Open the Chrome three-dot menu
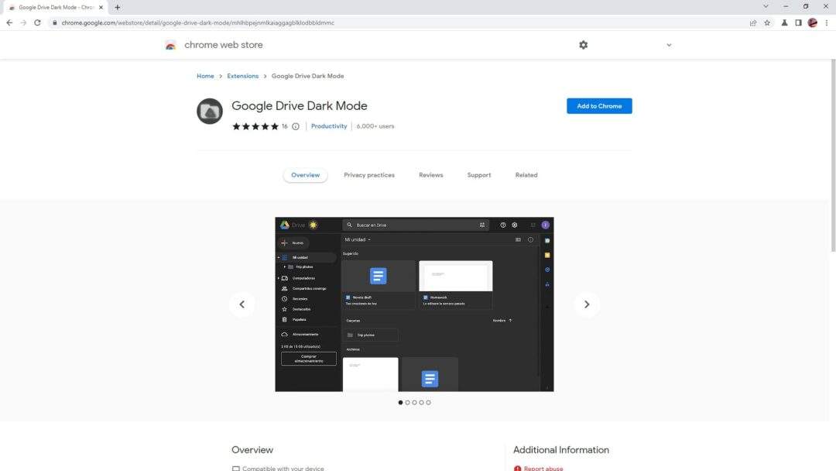836x471 pixels. (x=827, y=23)
